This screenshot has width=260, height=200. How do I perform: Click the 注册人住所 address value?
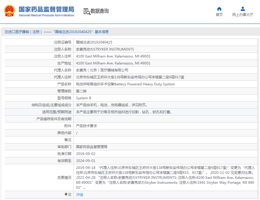(113, 56)
